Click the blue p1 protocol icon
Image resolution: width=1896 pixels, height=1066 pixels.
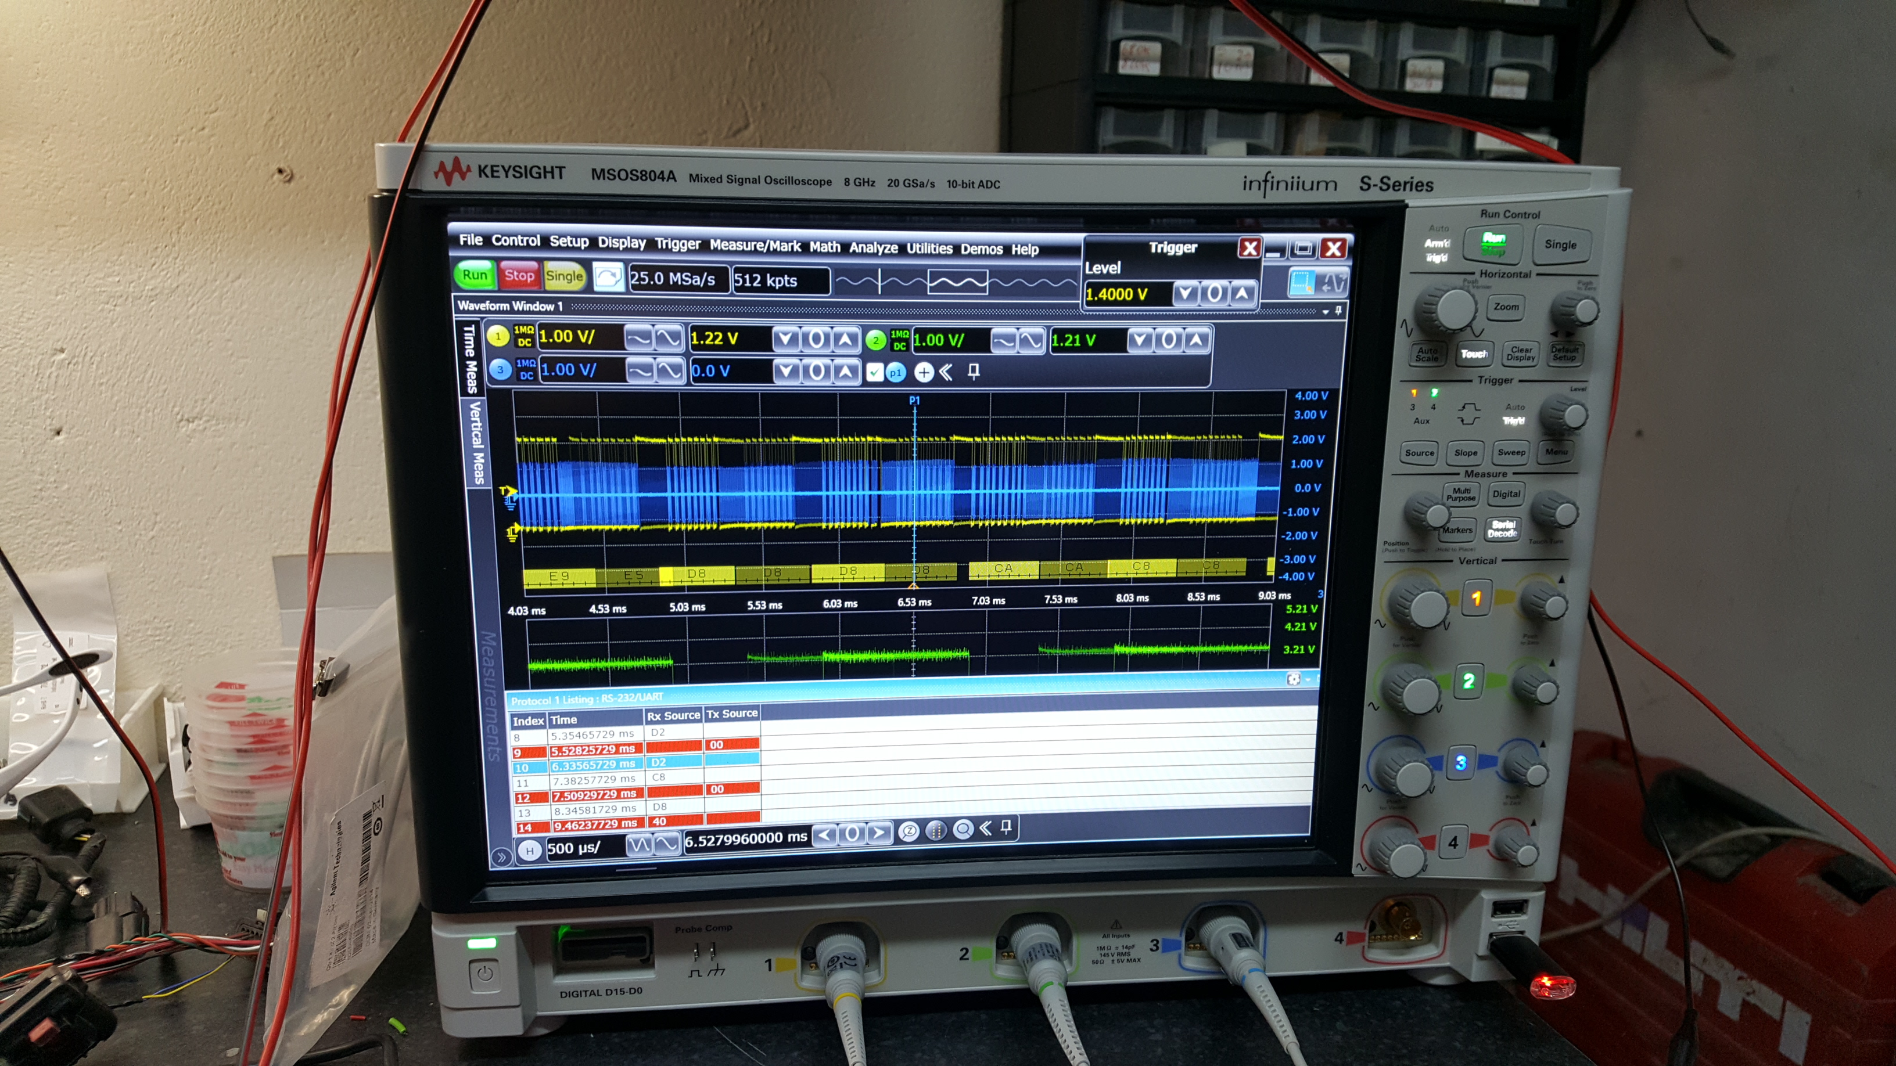coord(895,373)
